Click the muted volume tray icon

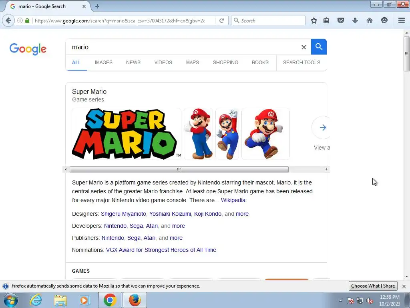point(370,300)
